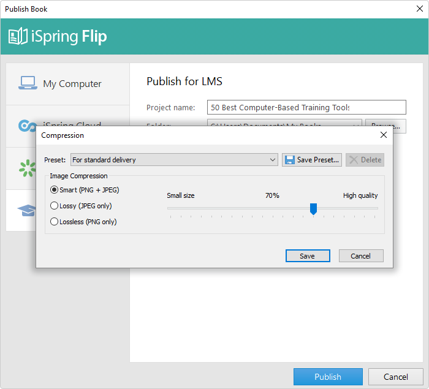Close the Publish Book window
The width and height of the screenshot is (429, 389).
coord(420,9)
